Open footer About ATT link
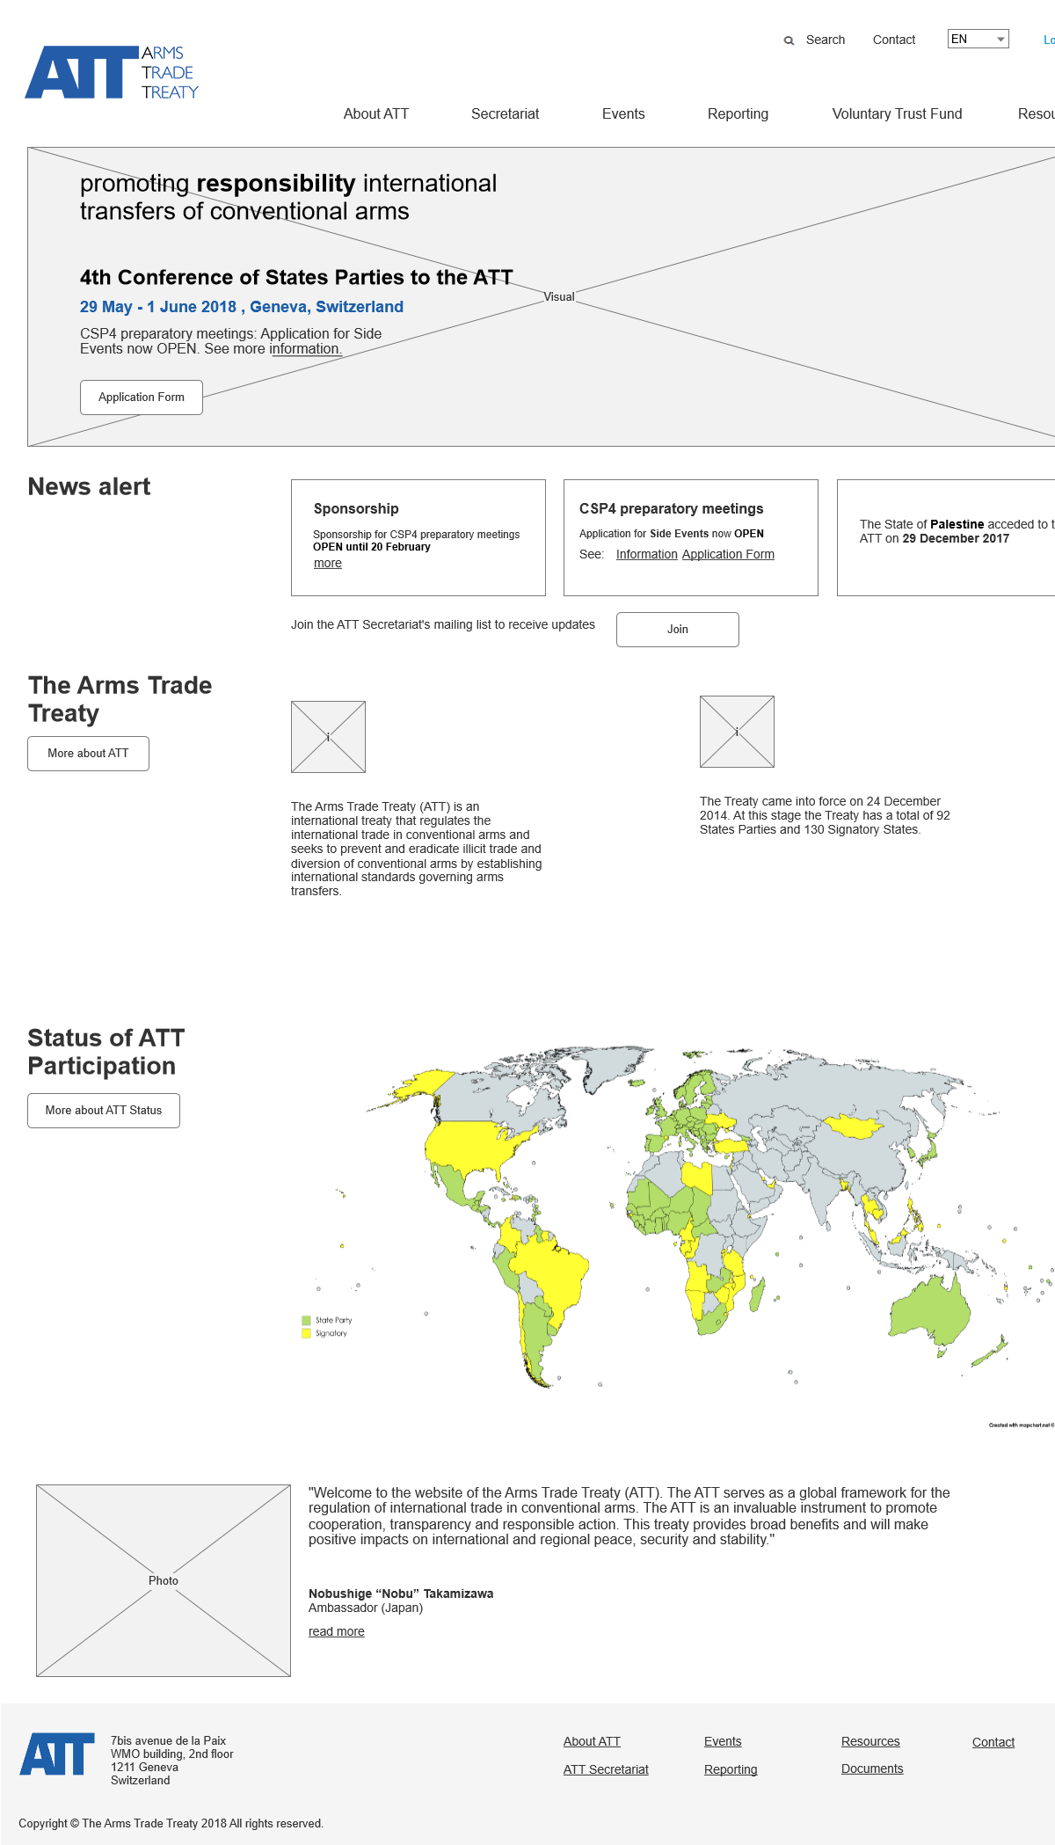 pyautogui.click(x=592, y=1741)
